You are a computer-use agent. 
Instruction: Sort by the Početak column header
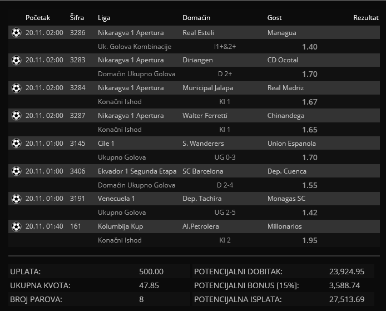[38, 18]
